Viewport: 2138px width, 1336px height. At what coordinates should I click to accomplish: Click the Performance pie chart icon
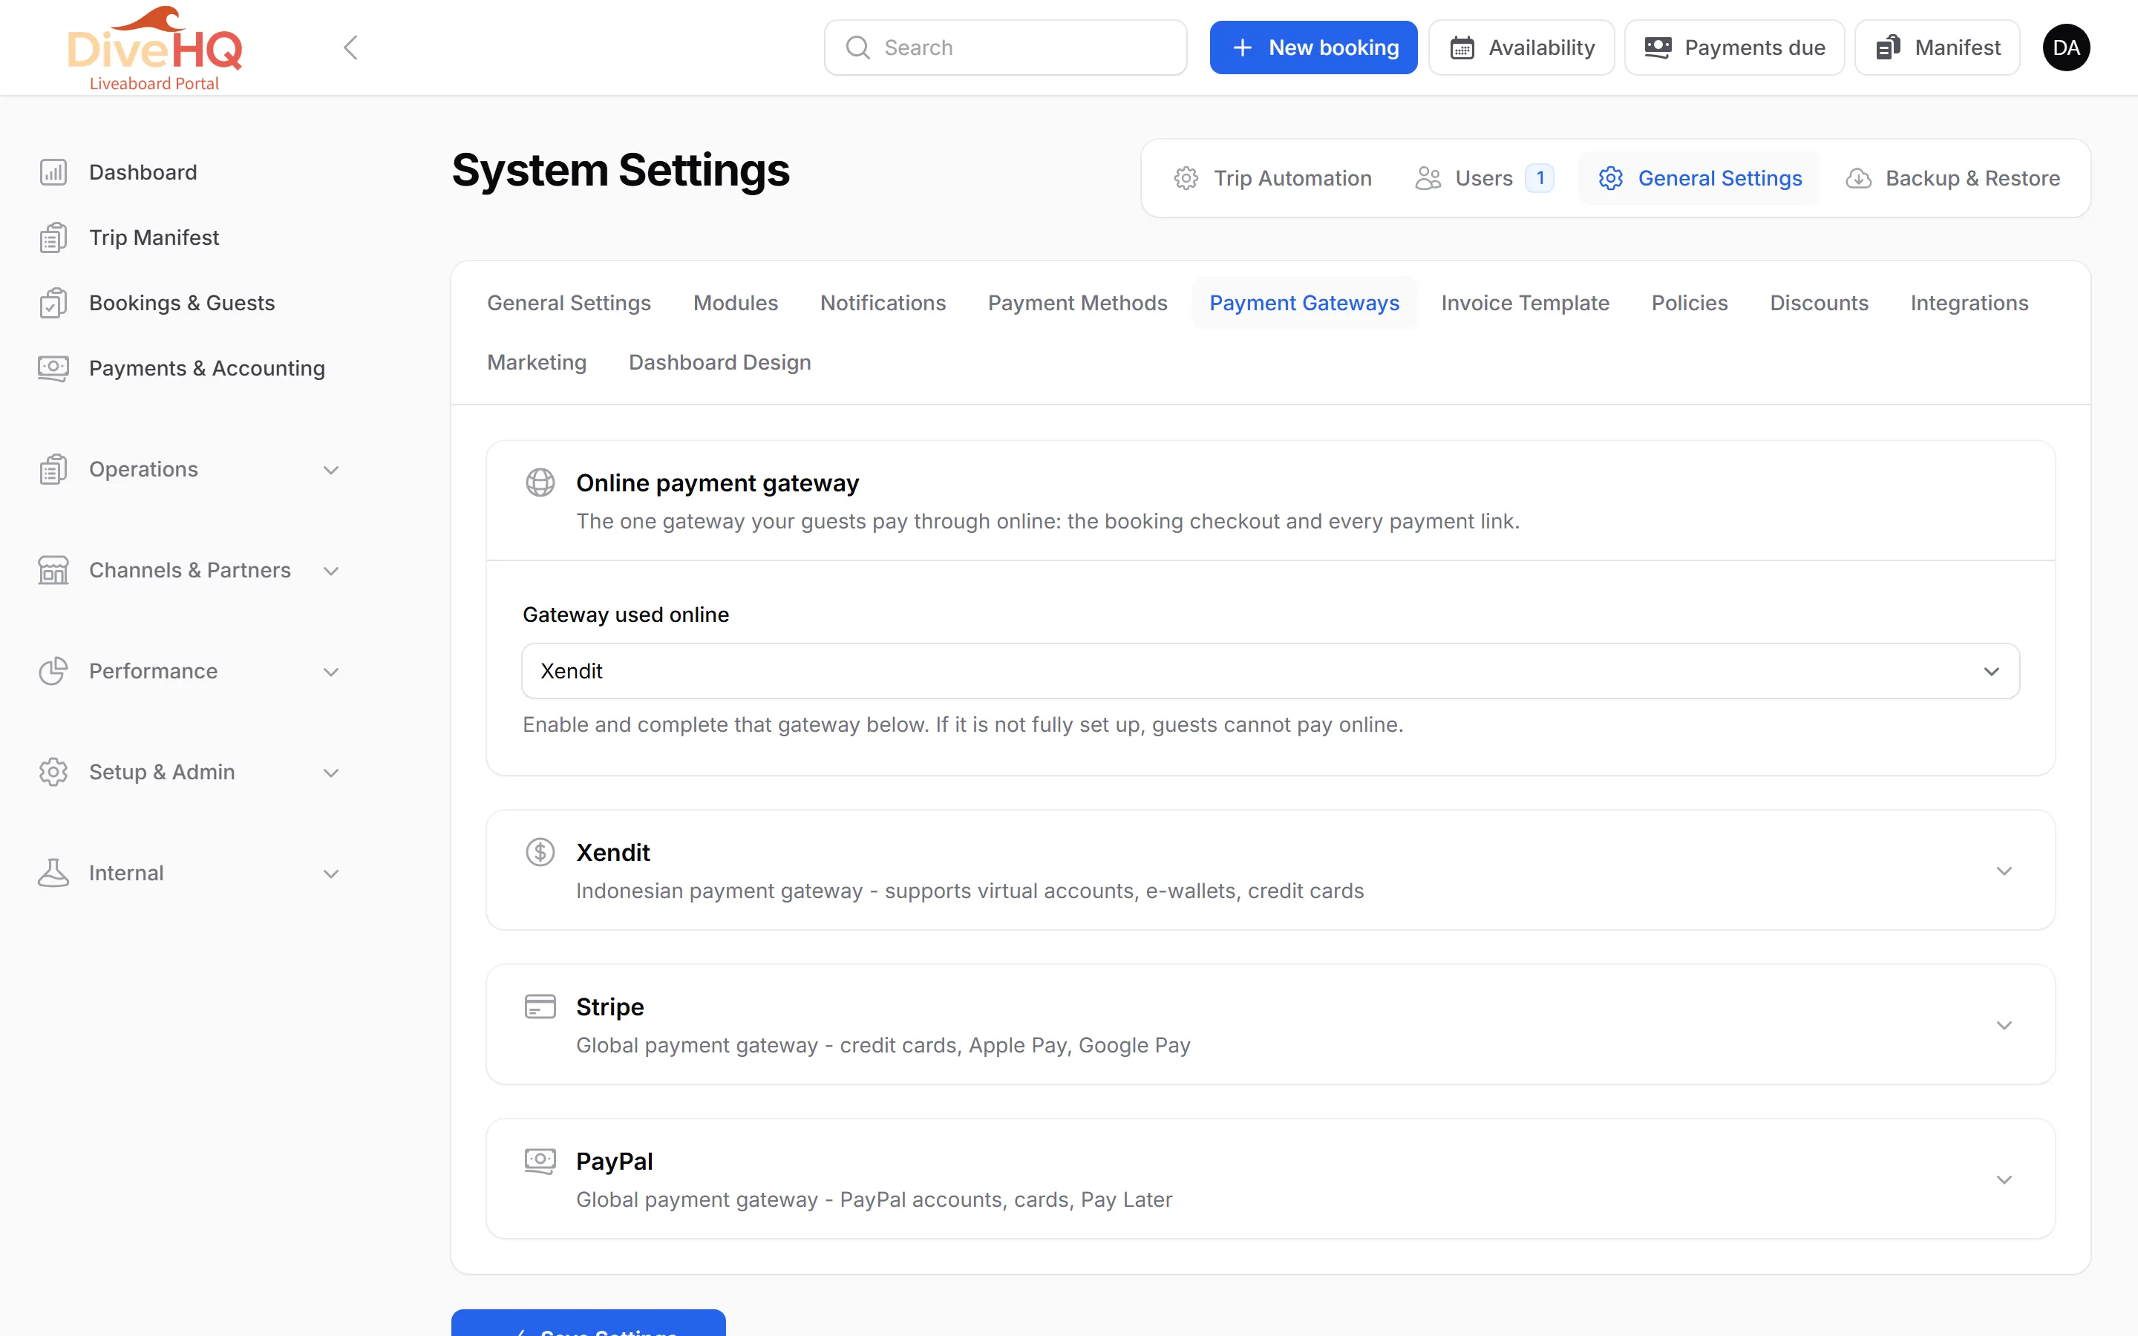[53, 671]
